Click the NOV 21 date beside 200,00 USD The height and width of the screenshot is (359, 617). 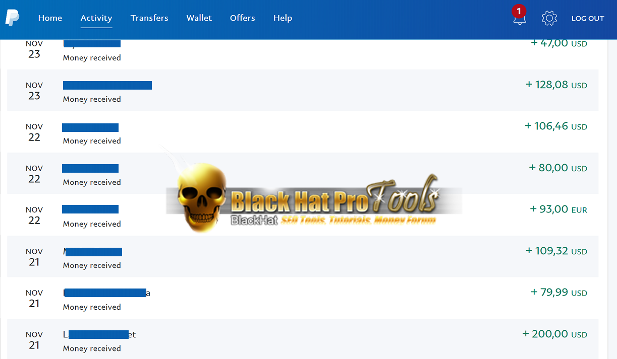click(34, 340)
